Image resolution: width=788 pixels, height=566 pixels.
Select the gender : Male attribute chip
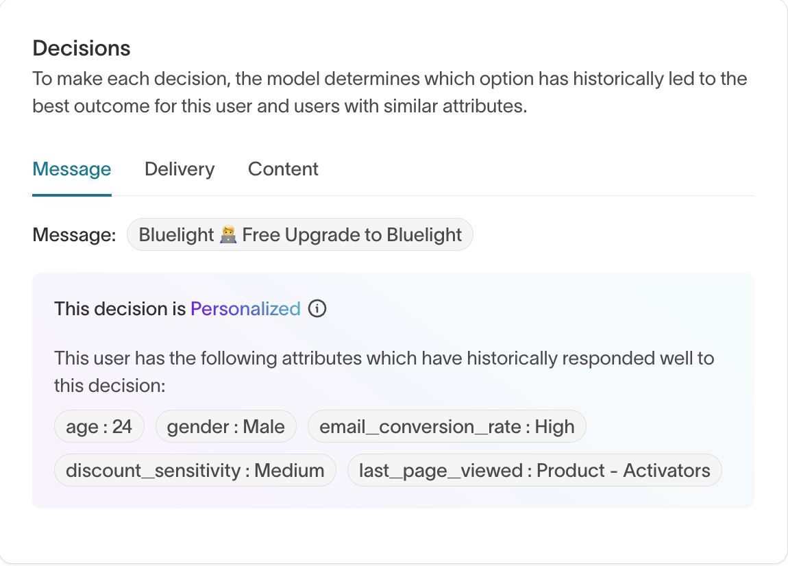pyautogui.click(x=226, y=426)
